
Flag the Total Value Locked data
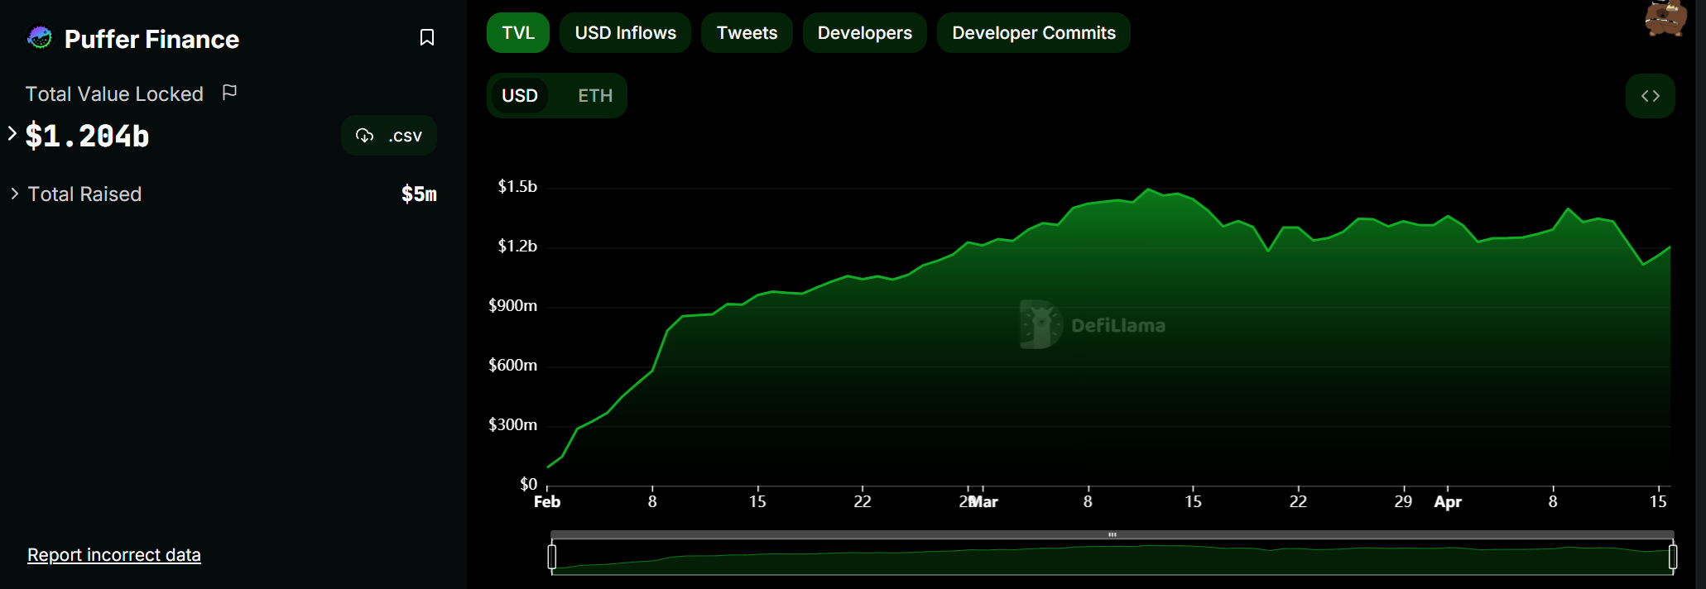(230, 93)
